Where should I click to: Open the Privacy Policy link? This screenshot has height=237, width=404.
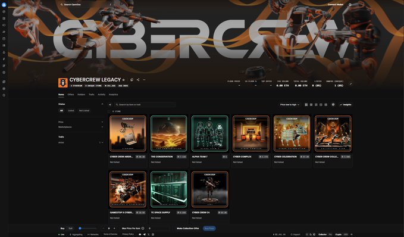pyautogui.click(x=128, y=235)
